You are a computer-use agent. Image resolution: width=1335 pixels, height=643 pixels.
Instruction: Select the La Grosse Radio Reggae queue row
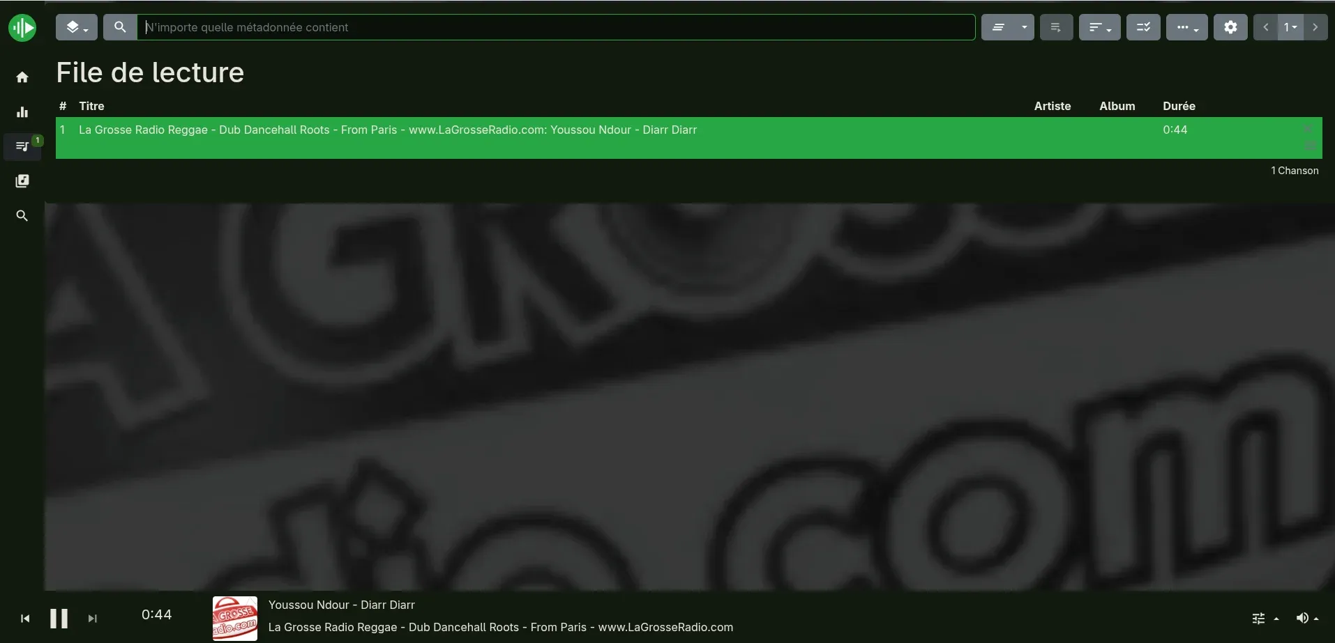pyautogui.click(x=689, y=138)
